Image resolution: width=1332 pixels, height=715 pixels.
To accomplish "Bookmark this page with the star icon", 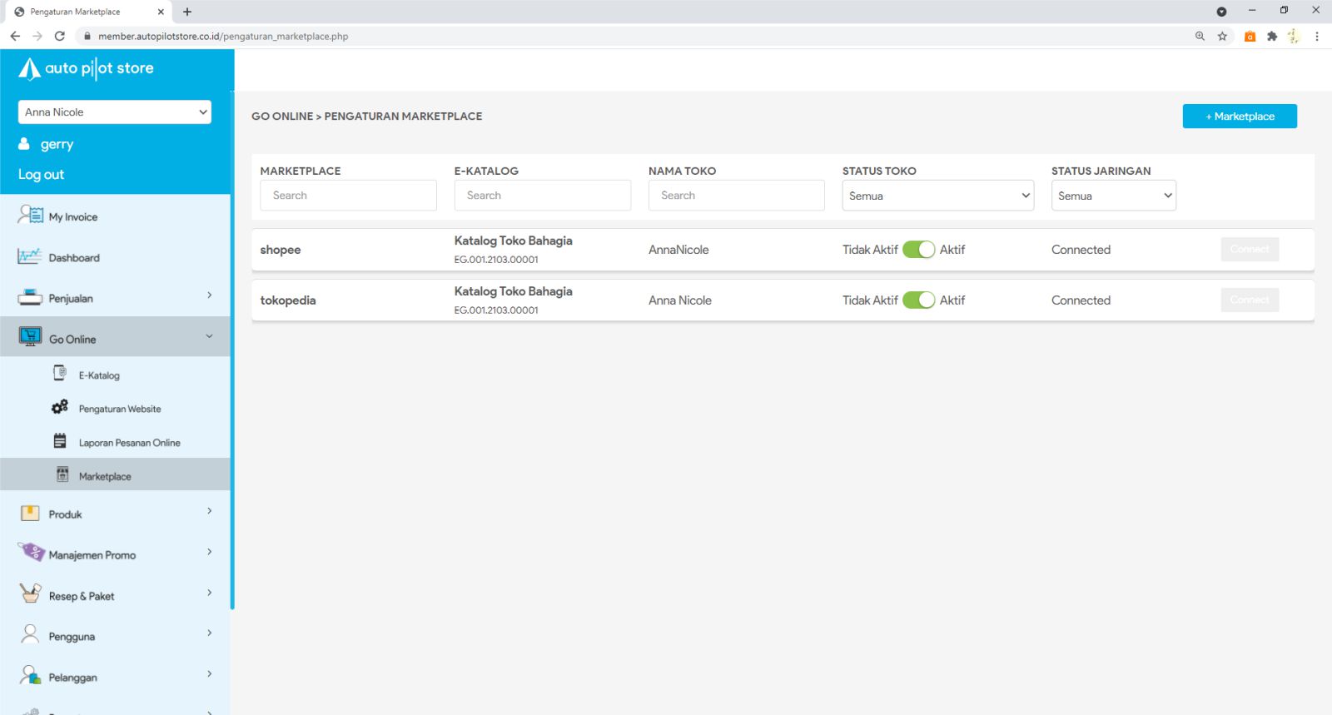I will [1222, 37].
